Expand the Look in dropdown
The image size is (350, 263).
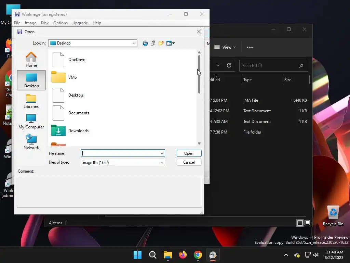click(134, 43)
